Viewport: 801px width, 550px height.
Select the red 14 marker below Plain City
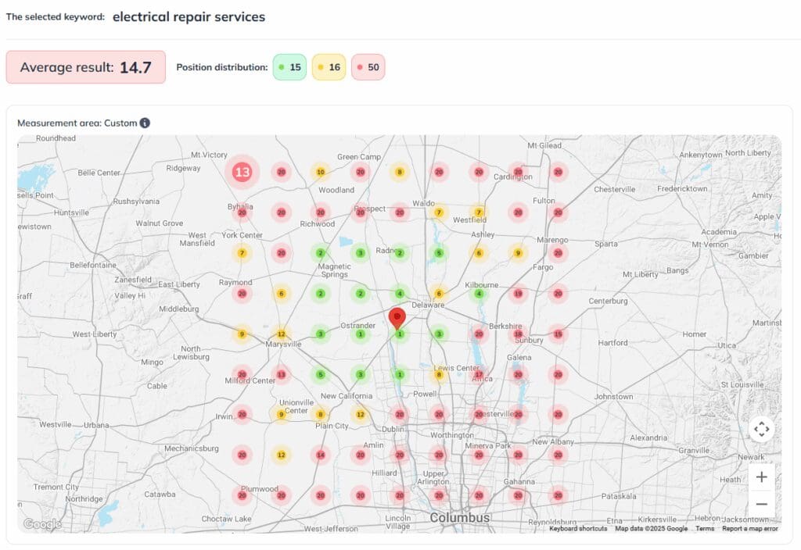point(320,454)
